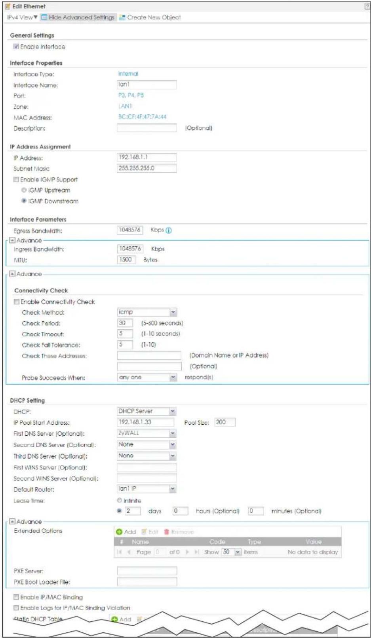Viewport: 371px width, 638px height.
Task: Click the Subnet Mask field
Action: pyautogui.click(x=146, y=168)
